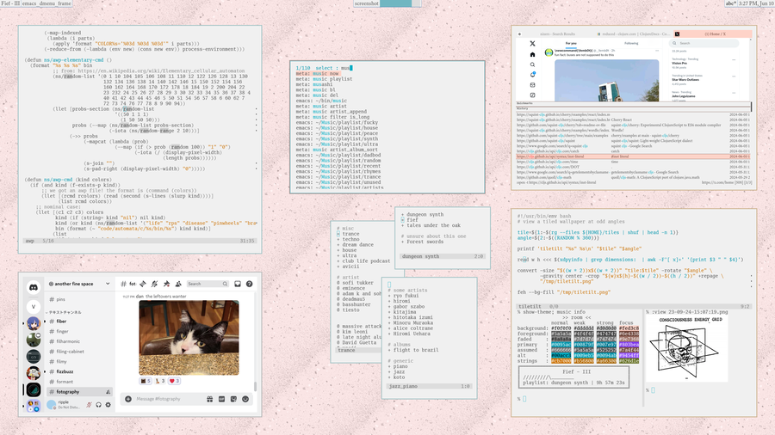The height and width of the screenshot is (435, 775).
Task: Select 'meta: music playlist' in dmenu list
Action: [x=325, y=79]
